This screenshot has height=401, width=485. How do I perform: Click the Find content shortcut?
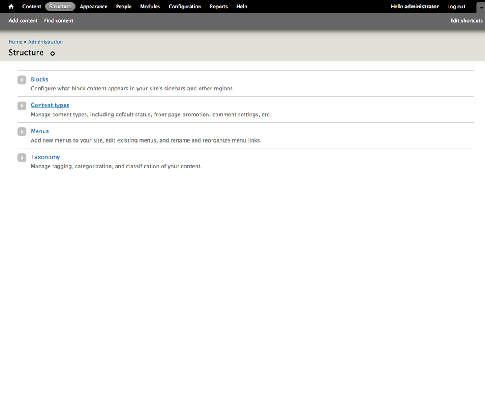58,20
